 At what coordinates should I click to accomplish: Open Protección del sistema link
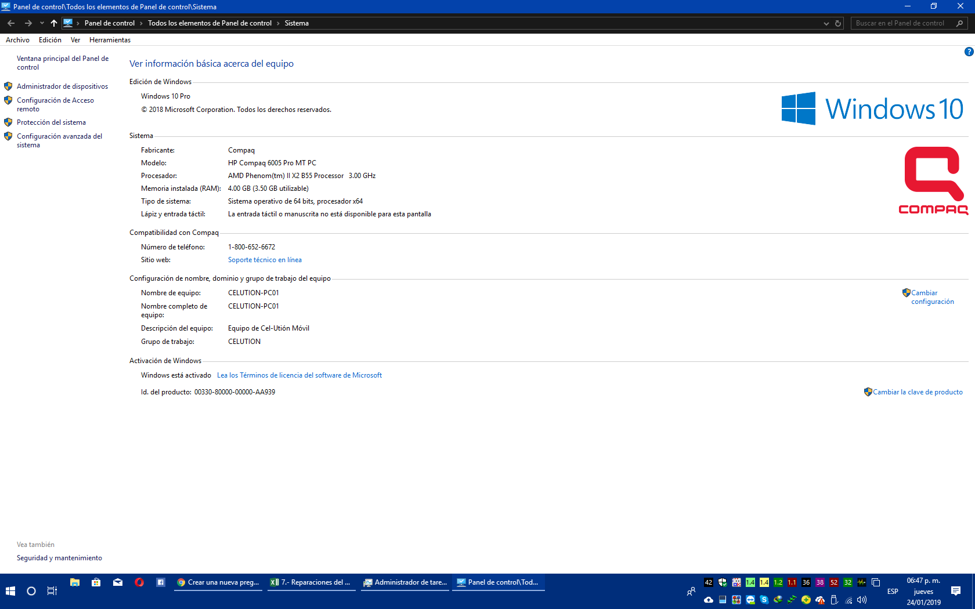click(x=51, y=122)
